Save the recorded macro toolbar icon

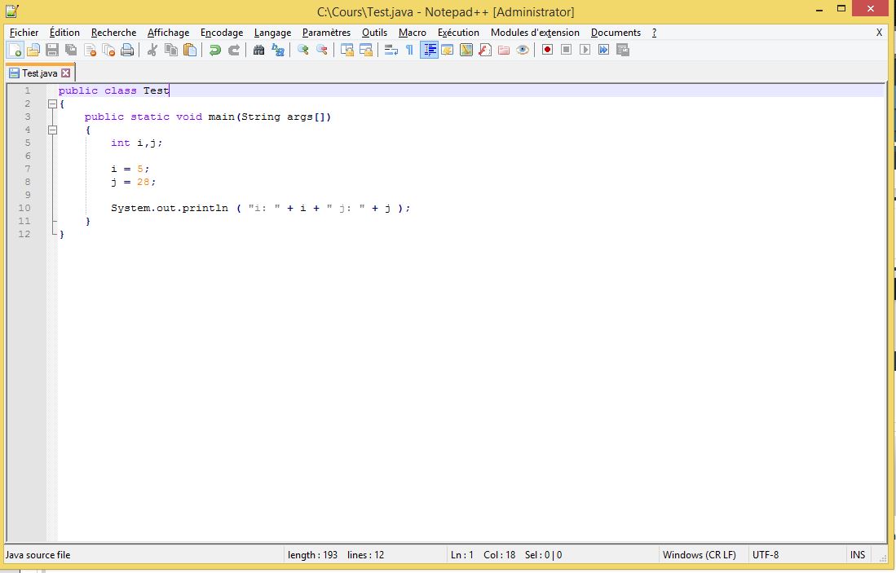click(x=623, y=51)
